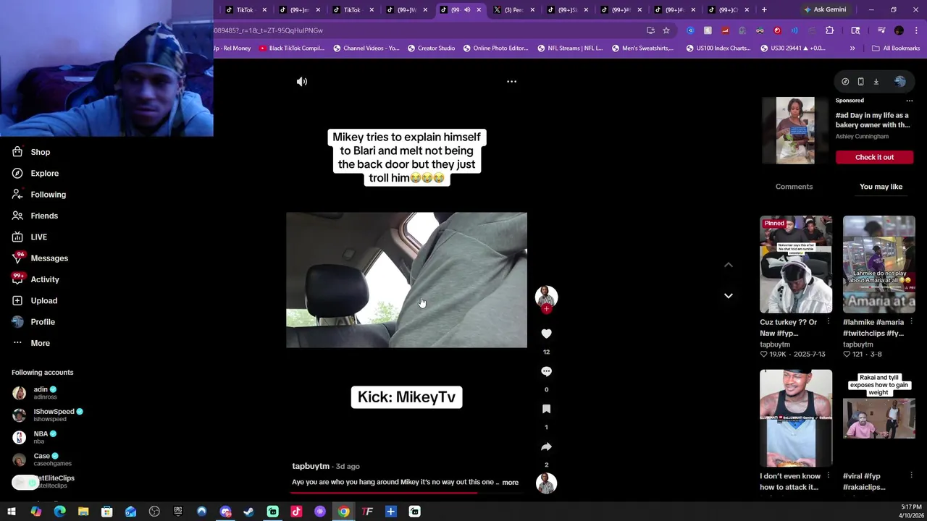927x521 pixels.
Task: Share the video with the arrow icon
Action: (546, 446)
